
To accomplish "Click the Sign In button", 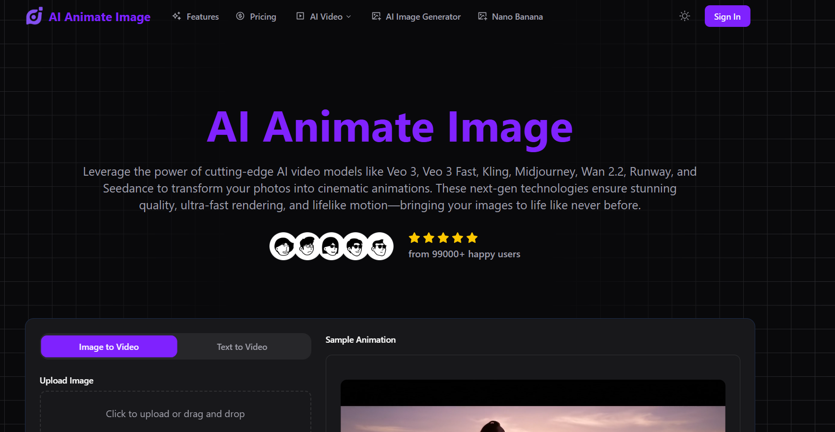I will pyautogui.click(x=727, y=16).
